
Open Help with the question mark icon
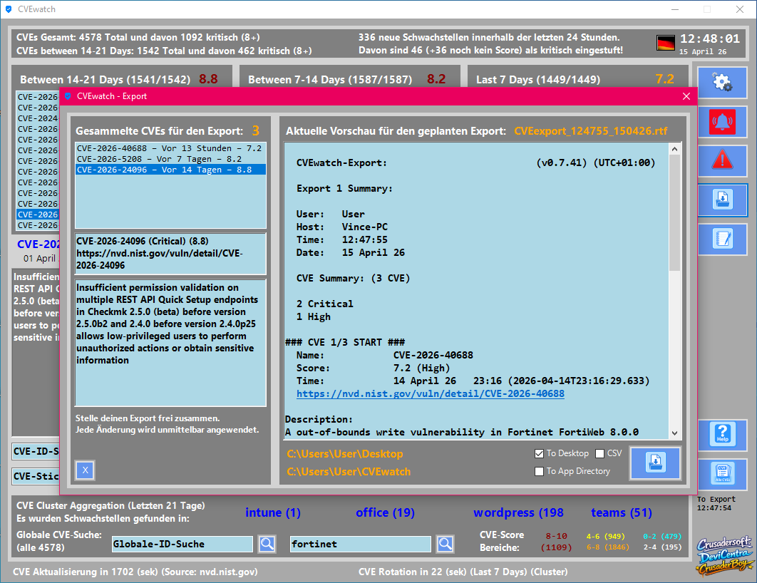(x=722, y=435)
